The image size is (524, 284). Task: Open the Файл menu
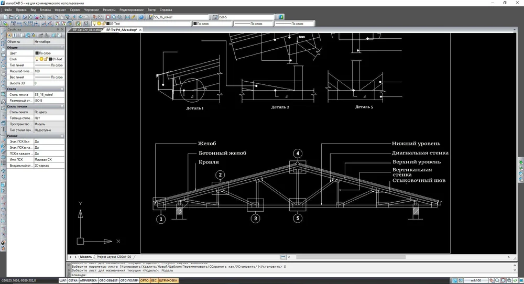point(8,9)
